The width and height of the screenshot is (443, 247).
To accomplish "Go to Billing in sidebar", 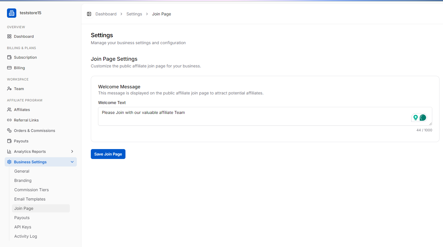I will [41, 68].
